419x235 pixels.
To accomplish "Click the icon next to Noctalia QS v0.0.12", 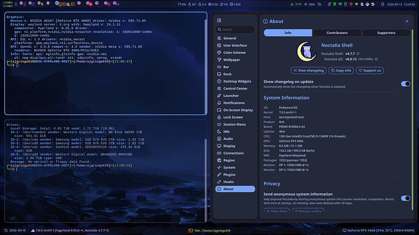I will [x=376, y=59].
